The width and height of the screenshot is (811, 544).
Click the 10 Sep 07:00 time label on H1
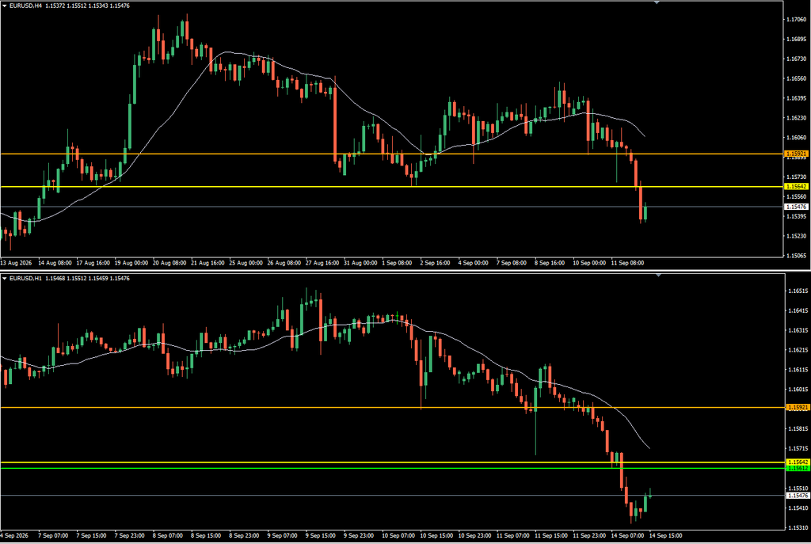coord(398,535)
